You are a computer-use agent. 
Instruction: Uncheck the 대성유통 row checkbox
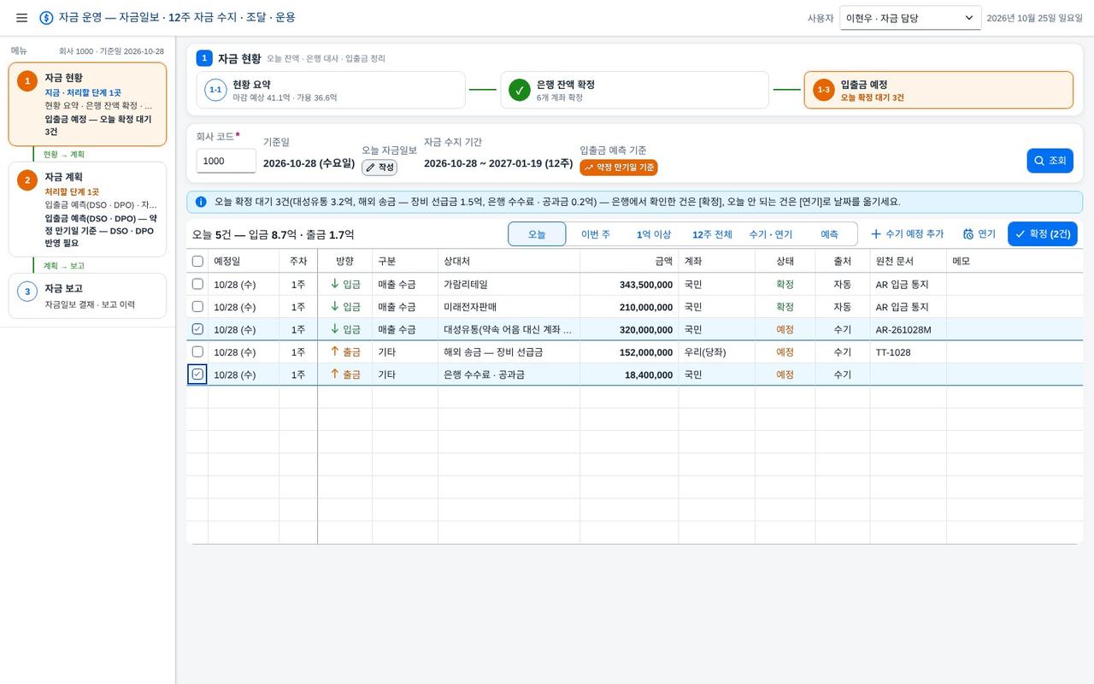(197, 329)
